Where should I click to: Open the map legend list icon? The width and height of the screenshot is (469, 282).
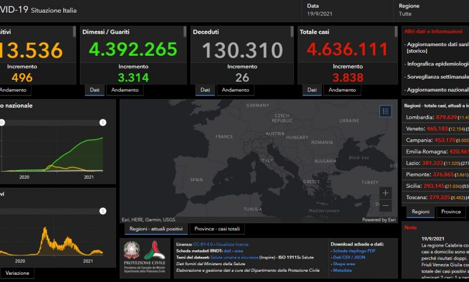click(385, 111)
